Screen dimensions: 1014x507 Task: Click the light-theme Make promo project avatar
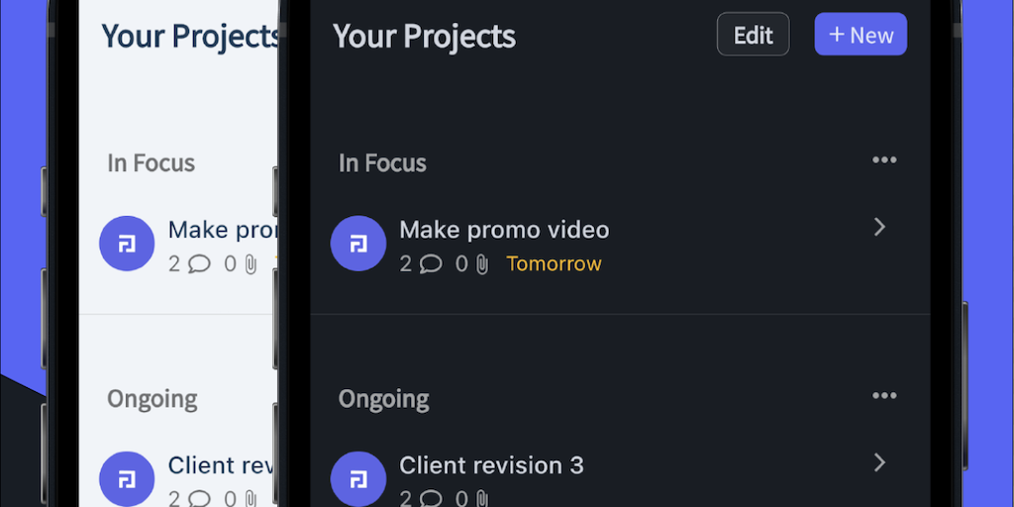[x=127, y=244]
